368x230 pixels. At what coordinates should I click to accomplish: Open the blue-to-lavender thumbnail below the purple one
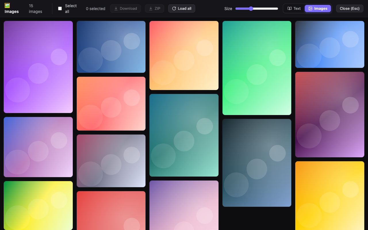[x=38, y=147]
